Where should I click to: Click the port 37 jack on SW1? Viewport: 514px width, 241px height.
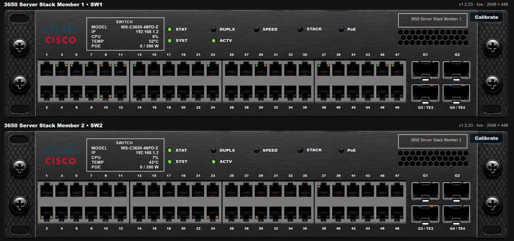(324, 69)
